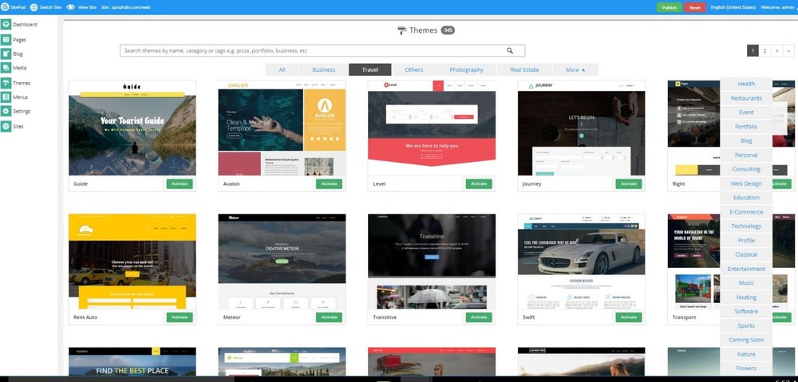This screenshot has height=382, width=798.
Task: Open the Avalon theme thumbnail
Action: coord(282,128)
